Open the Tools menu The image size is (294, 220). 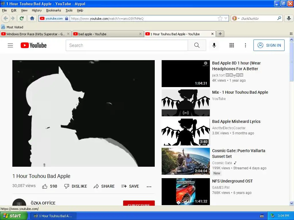(69, 10)
